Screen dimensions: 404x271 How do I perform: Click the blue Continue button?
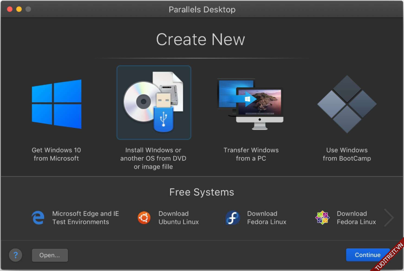pyautogui.click(x=367, y=255)
